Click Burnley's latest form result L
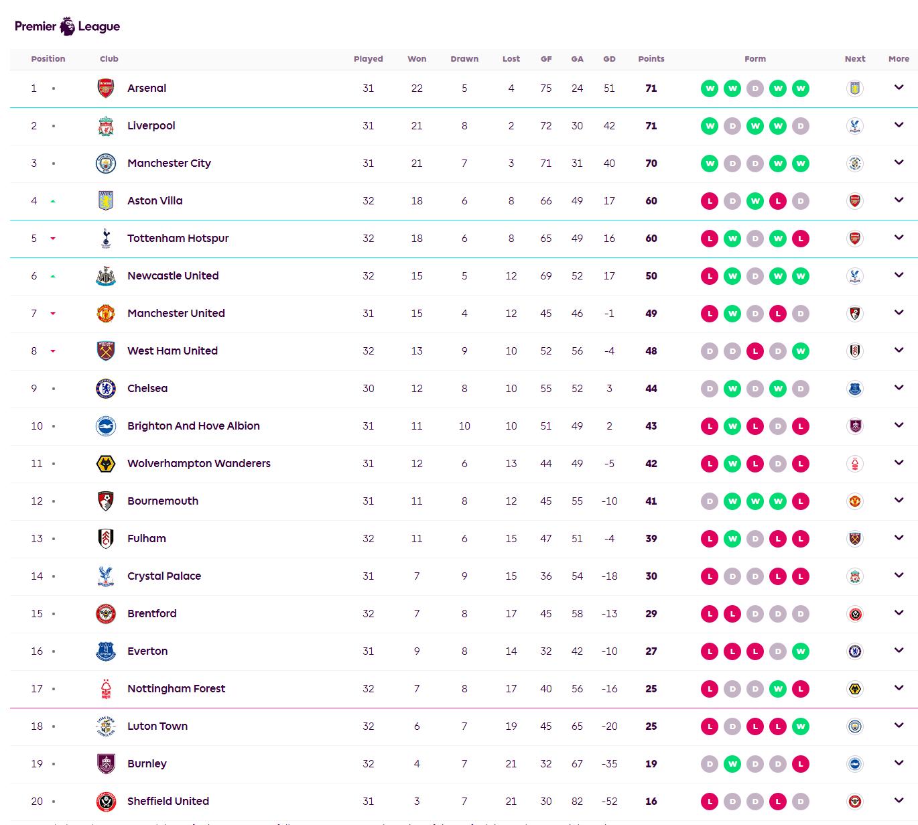 point(801,764)
